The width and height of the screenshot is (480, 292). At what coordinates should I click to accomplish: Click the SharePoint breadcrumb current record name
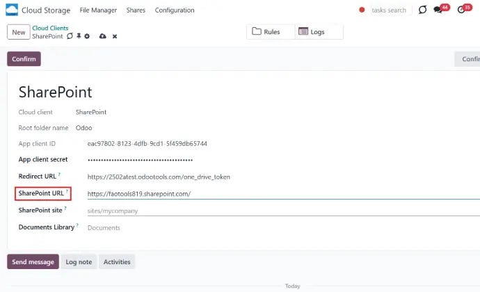pyautogui.click(x=47, y=36)
